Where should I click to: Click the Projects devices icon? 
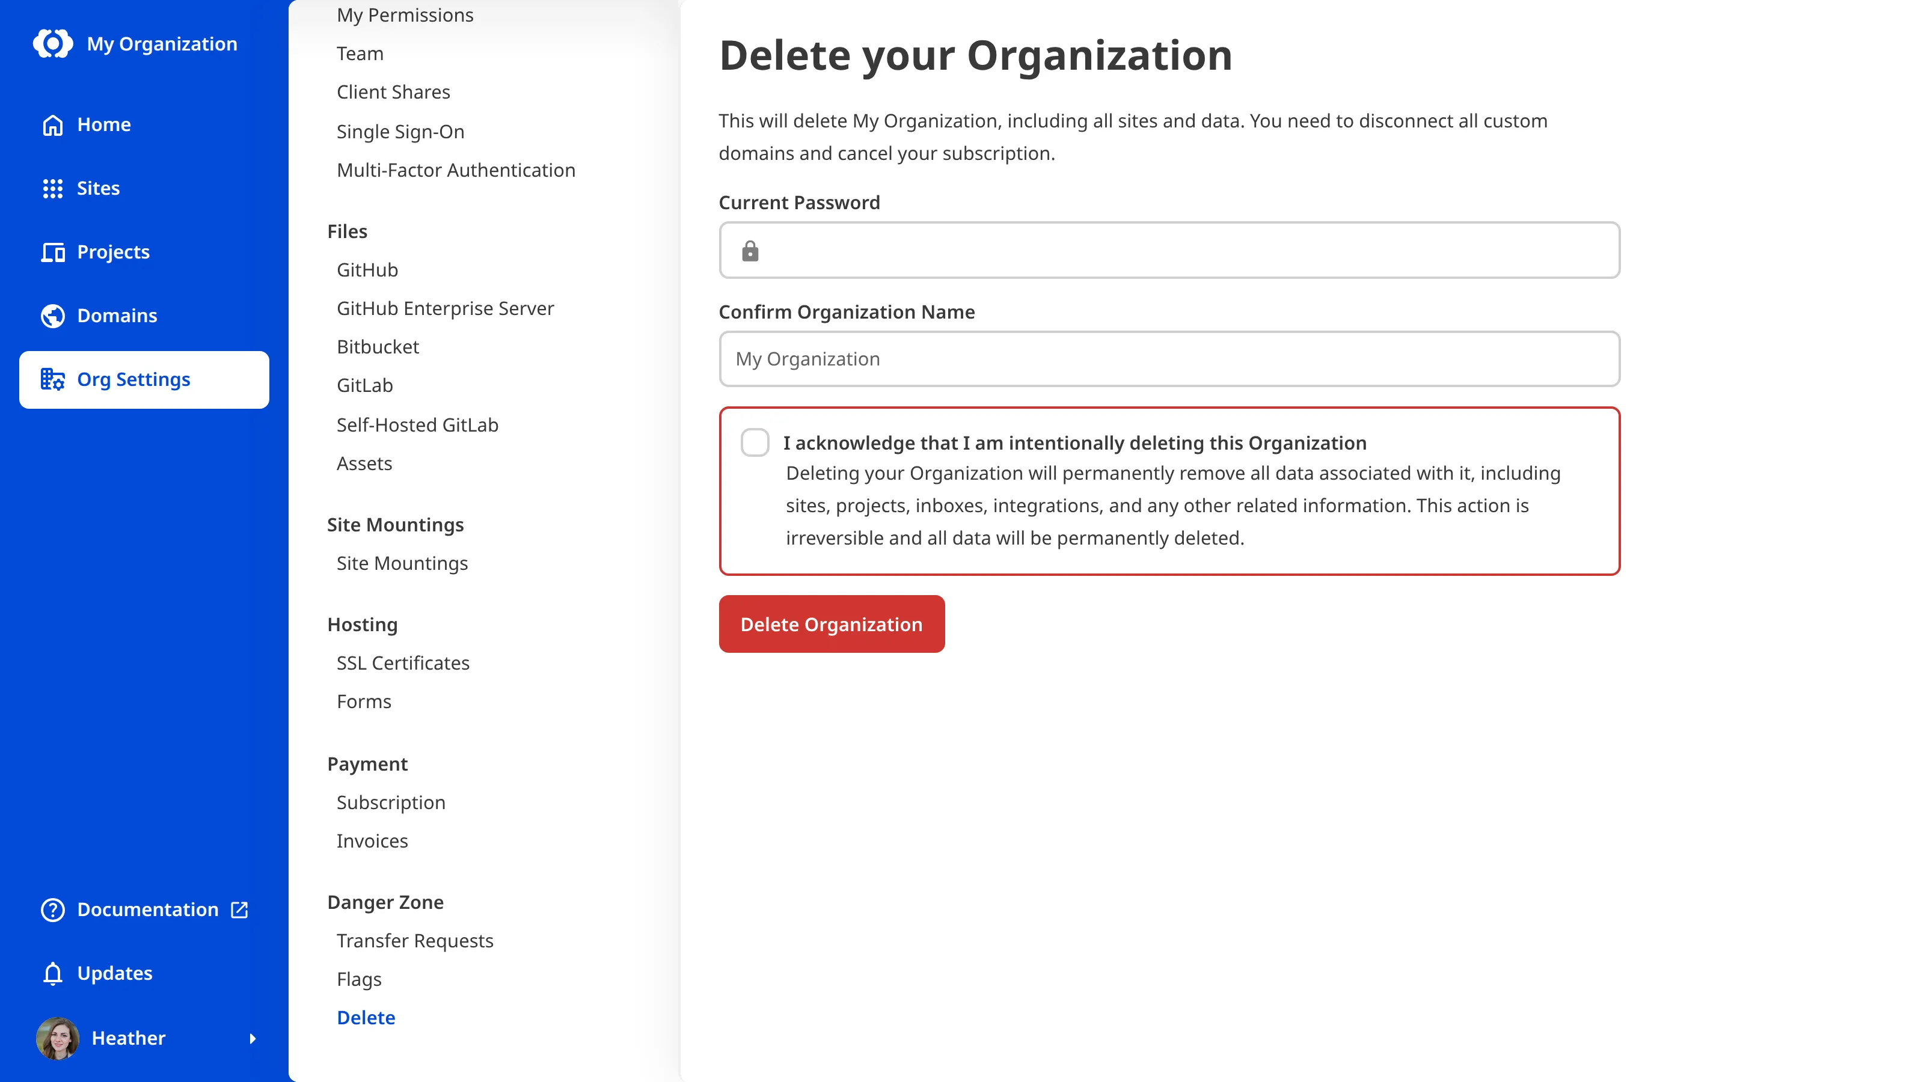coord(53,252)
